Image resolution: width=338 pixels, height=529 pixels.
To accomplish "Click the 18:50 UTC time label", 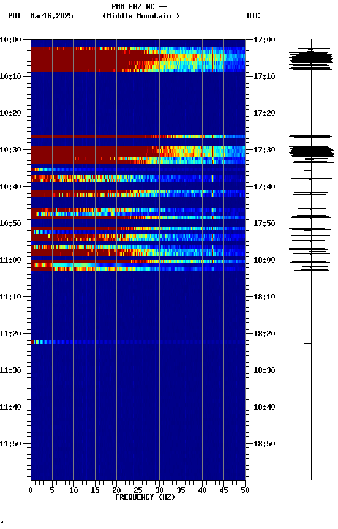I will click(264, 444).
